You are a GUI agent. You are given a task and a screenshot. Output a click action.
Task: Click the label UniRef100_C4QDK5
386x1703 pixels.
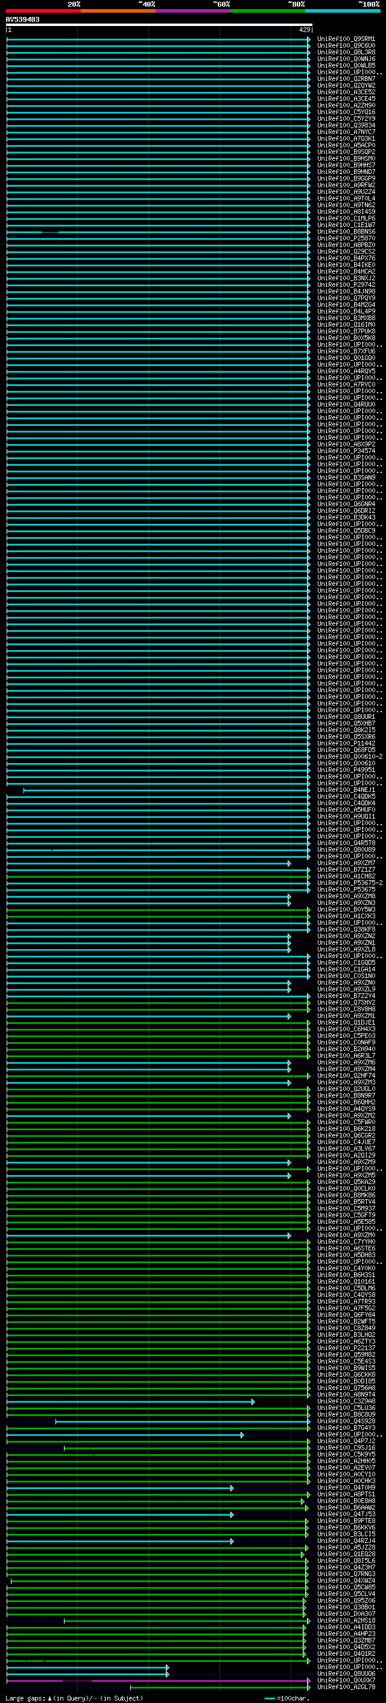click(x=346, y=796)
